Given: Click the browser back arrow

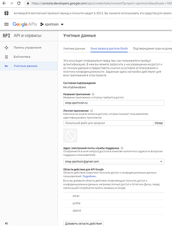Looking at the screenshot, I should pyautogui.click(x=4, y=3).
